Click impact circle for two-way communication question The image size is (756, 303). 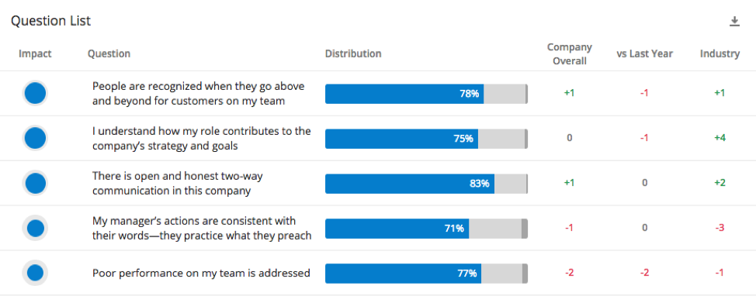(x=35, y=184)
